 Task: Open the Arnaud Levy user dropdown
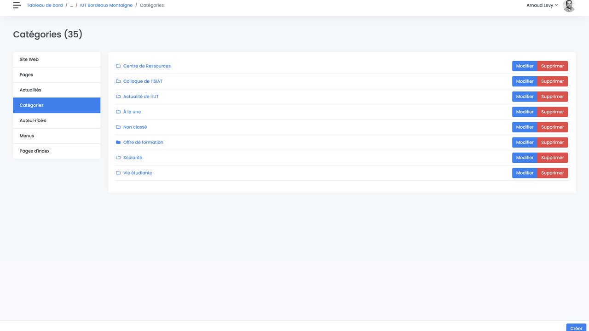pos(542,6)
